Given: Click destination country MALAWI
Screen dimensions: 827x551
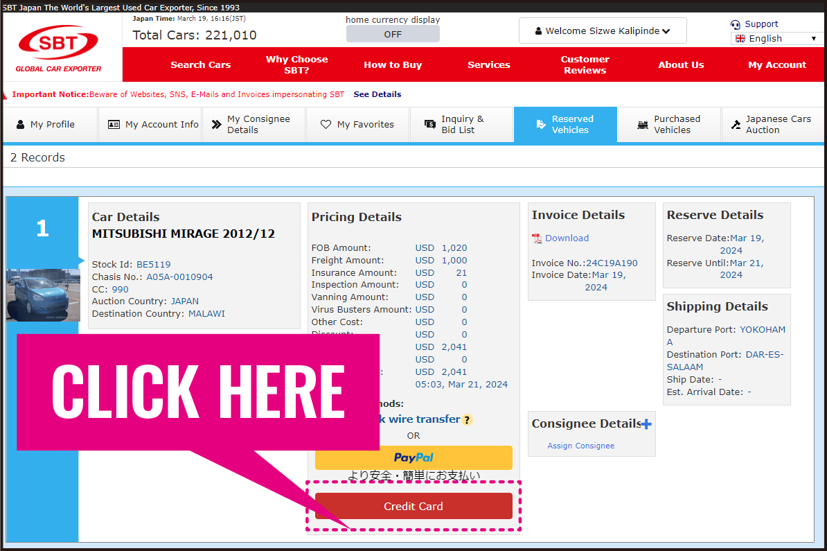Looking at the screenshot, I should click(x=206, y=314).
